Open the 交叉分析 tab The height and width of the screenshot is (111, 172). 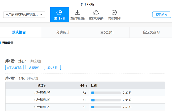107,32
